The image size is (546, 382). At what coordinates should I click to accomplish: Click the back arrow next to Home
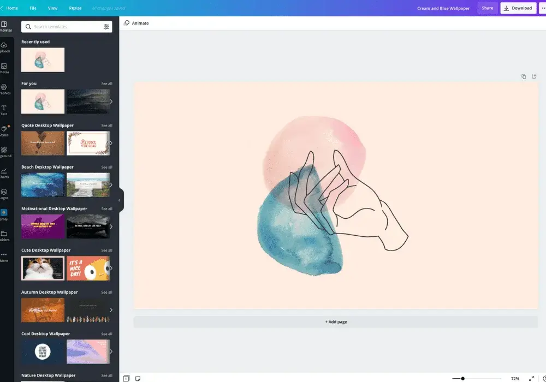[x=2, y=8]
